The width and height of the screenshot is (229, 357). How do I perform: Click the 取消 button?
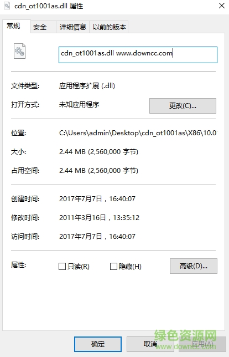150,344
